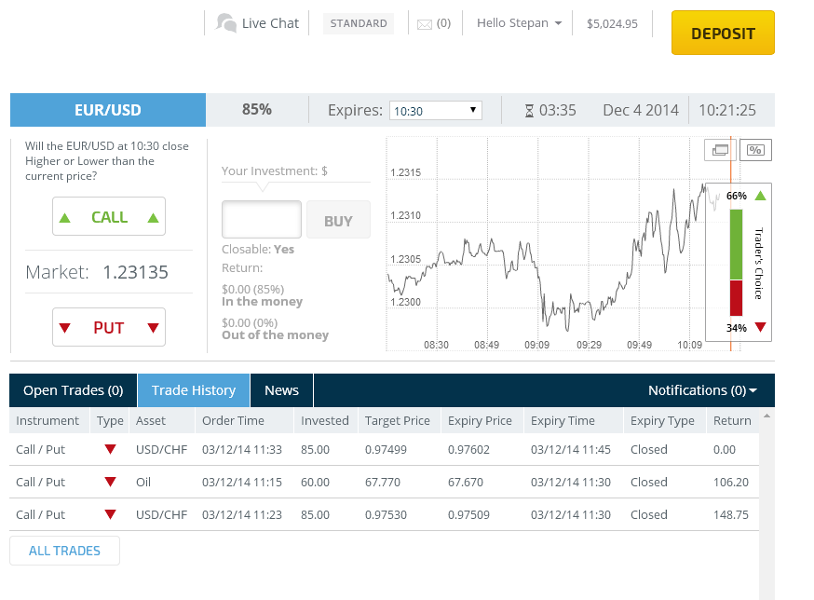Viewport: 814px width, 600px height.
Task: Click red put arrow in Oil trade row
Action: coord(110,482)
